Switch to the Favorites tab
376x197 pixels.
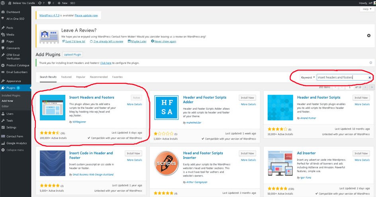pos(117,77)
